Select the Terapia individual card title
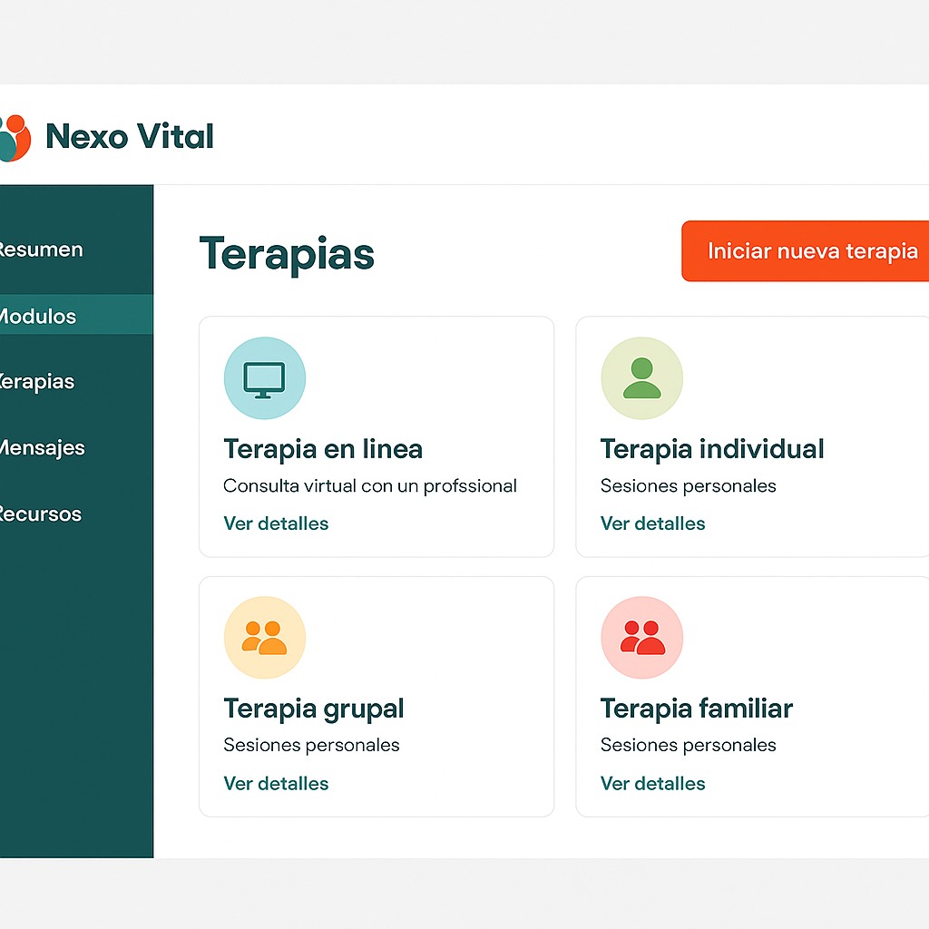929x929 pixels. coord(712,449)
